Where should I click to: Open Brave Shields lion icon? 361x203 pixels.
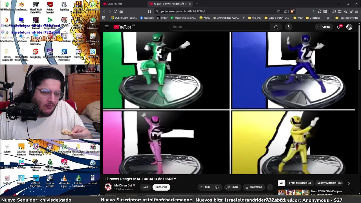292,11
